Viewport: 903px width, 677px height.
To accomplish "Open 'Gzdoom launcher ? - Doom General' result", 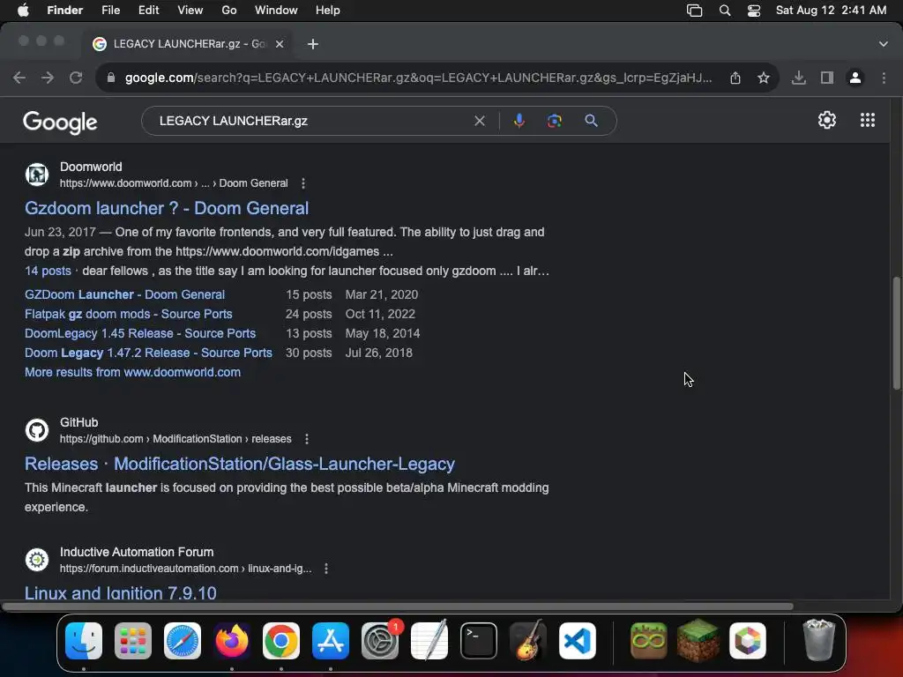I will [x=167, y=208].
